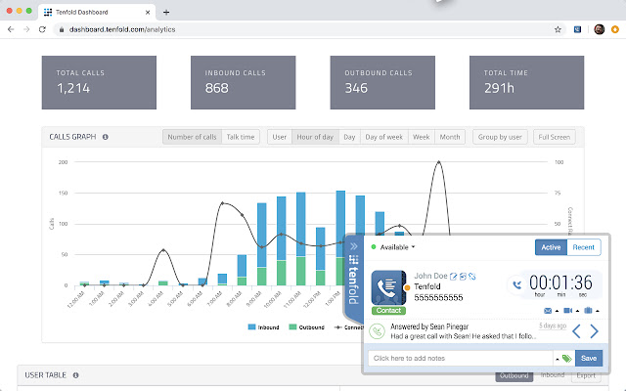Collapse the Tenfold widget with double chevron
626x391 pixels.
coord(353,247)
